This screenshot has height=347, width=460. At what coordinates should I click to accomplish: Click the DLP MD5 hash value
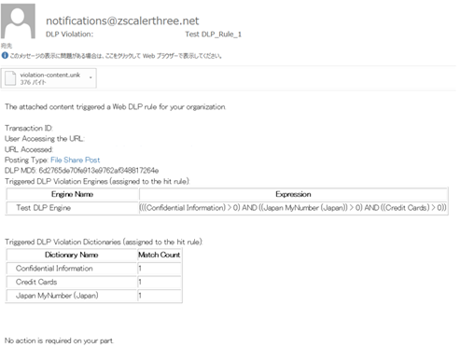99,171
